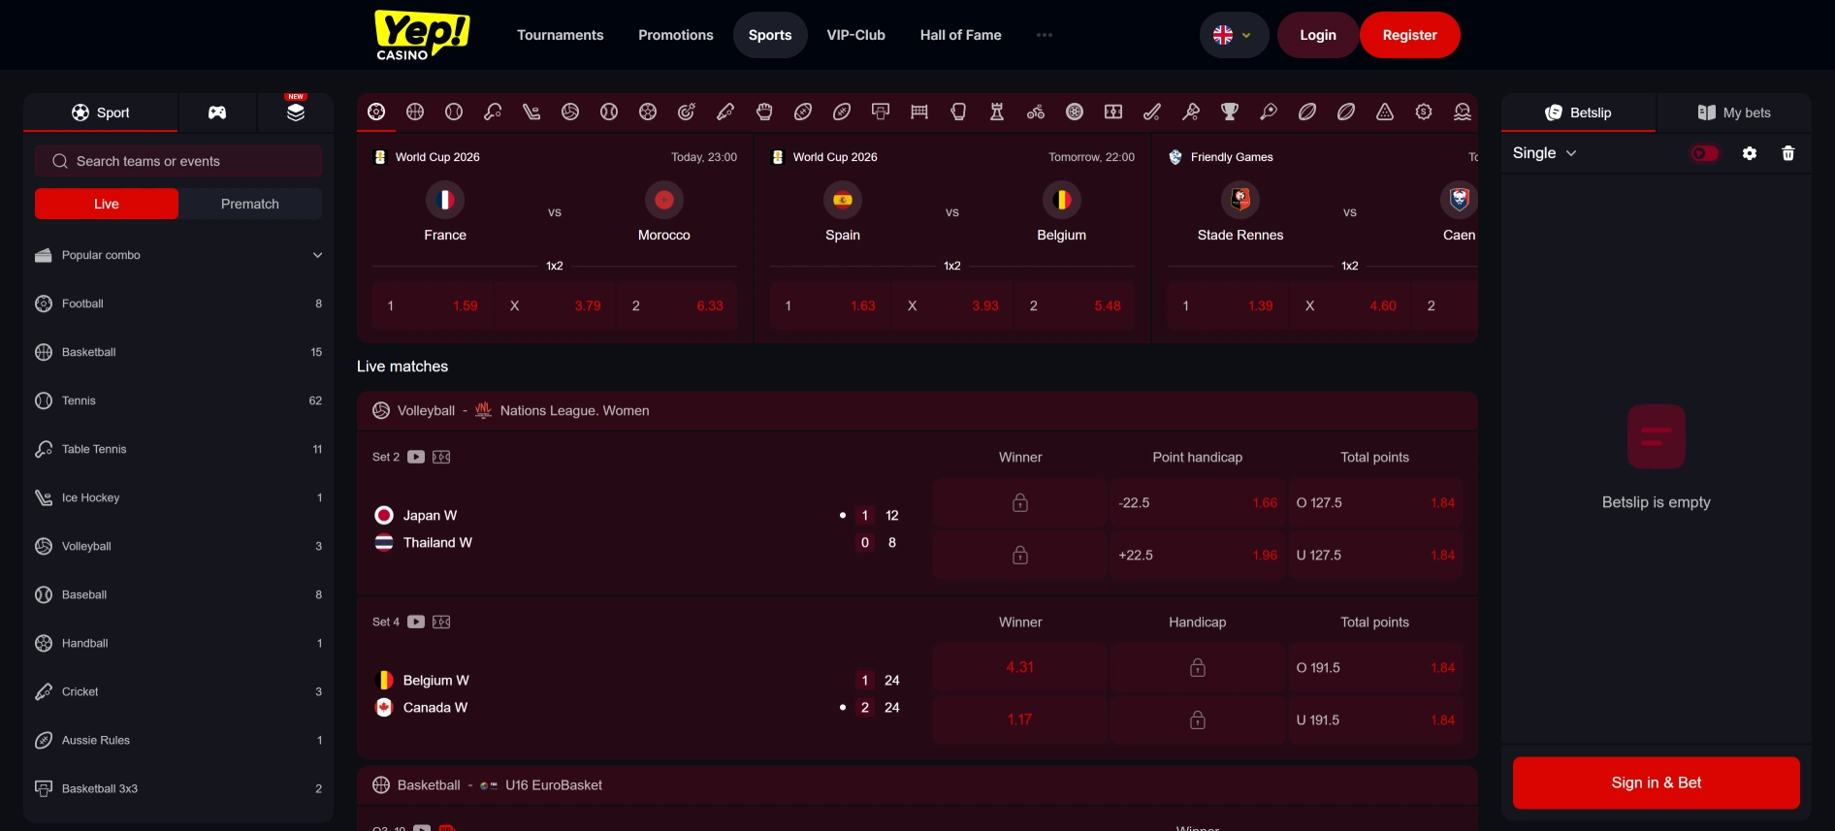Select basketball icon in top sports bar
The image size is (1835, 831).
pos(415,112)
